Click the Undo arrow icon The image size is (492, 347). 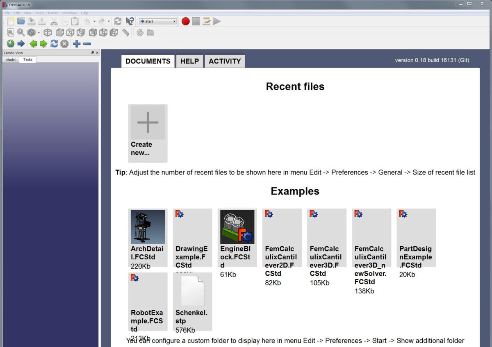(87, 21)
